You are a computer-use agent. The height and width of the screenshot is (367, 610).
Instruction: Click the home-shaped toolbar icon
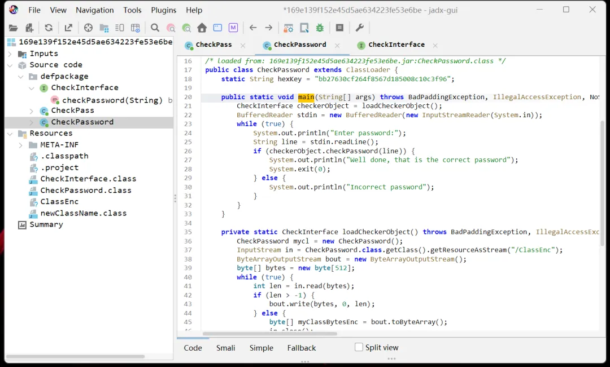point(202,28)
